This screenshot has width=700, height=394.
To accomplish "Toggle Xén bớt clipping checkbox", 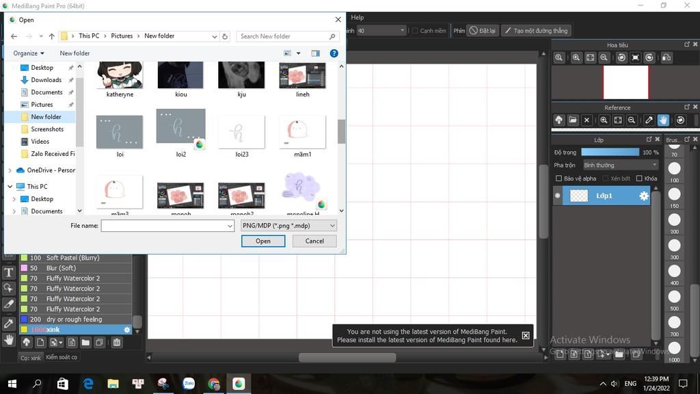I will click(606, 179).
